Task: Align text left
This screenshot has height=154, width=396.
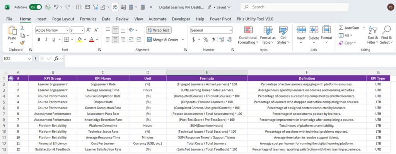Action: 108,39
